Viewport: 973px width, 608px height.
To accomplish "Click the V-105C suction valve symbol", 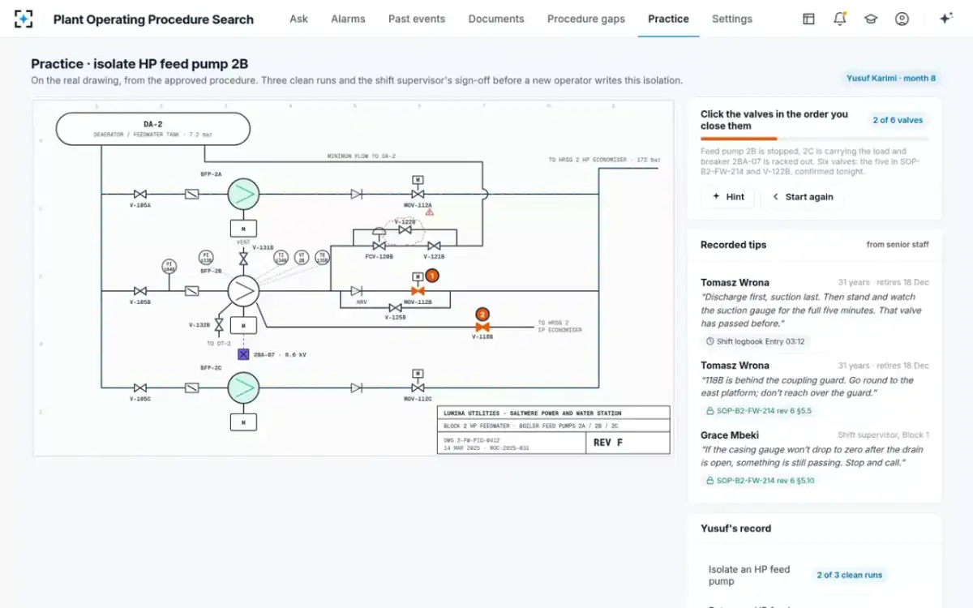I will tap(140, 387).
